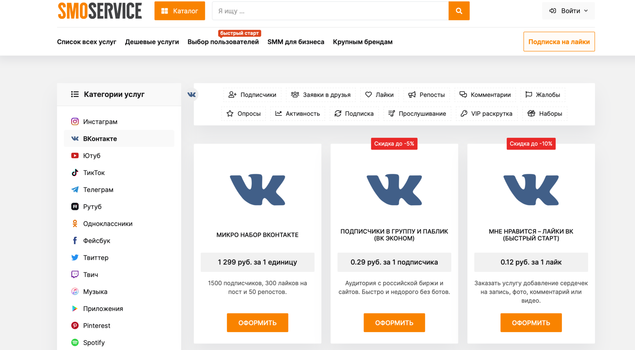Select the Активность filter tab
The width and height of the screenshot is (635, 350).
[298, 114]
